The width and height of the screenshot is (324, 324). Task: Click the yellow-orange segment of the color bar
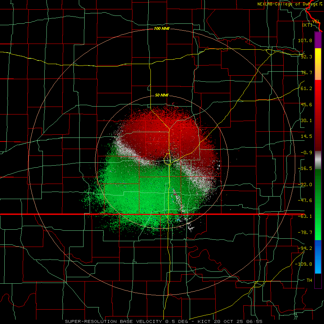318,64
